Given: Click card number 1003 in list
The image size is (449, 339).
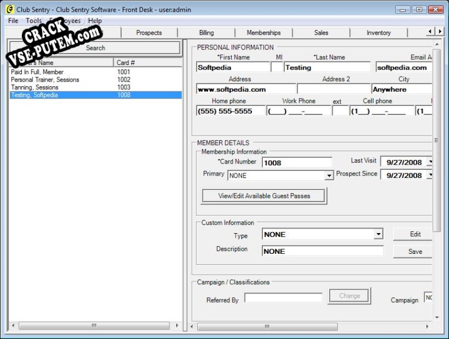Looking at the screenshot, I should (x=124, y=87).
